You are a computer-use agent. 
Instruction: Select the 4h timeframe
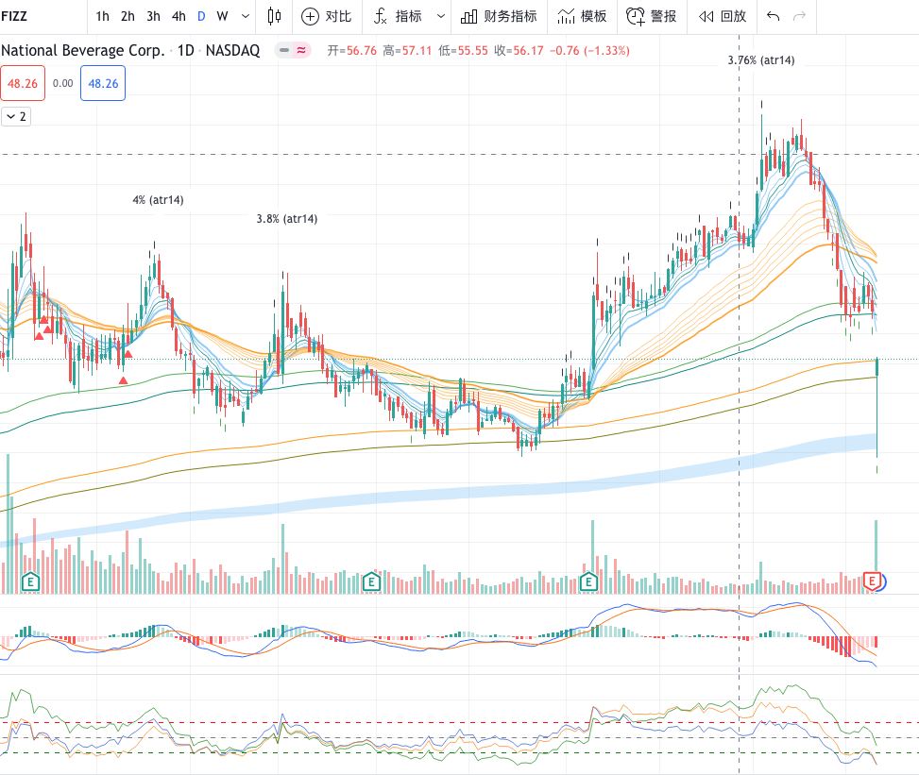(179, 16)
